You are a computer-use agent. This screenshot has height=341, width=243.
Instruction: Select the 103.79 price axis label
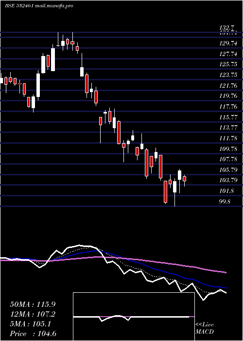(228, 180)
